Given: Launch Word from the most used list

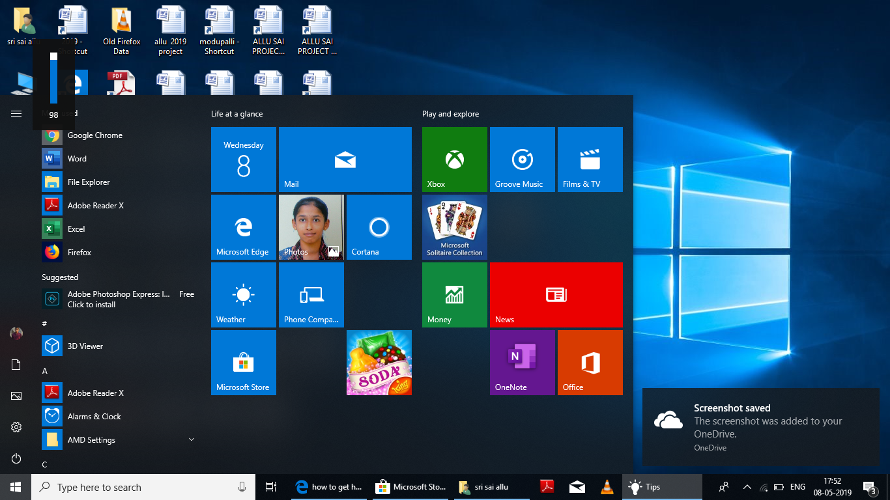Looking at the screenshot, I should click(x=119, y=159).
